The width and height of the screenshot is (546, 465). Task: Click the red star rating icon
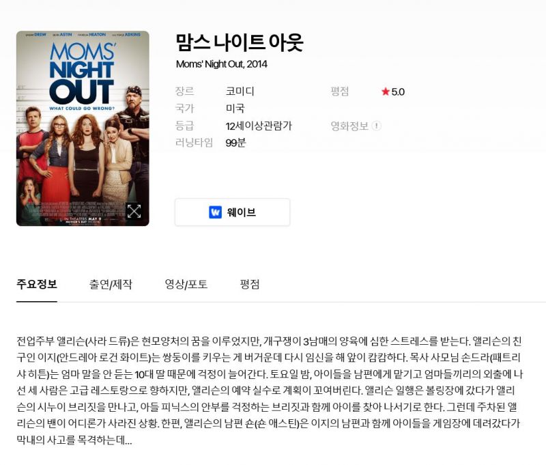coord(385,91)
